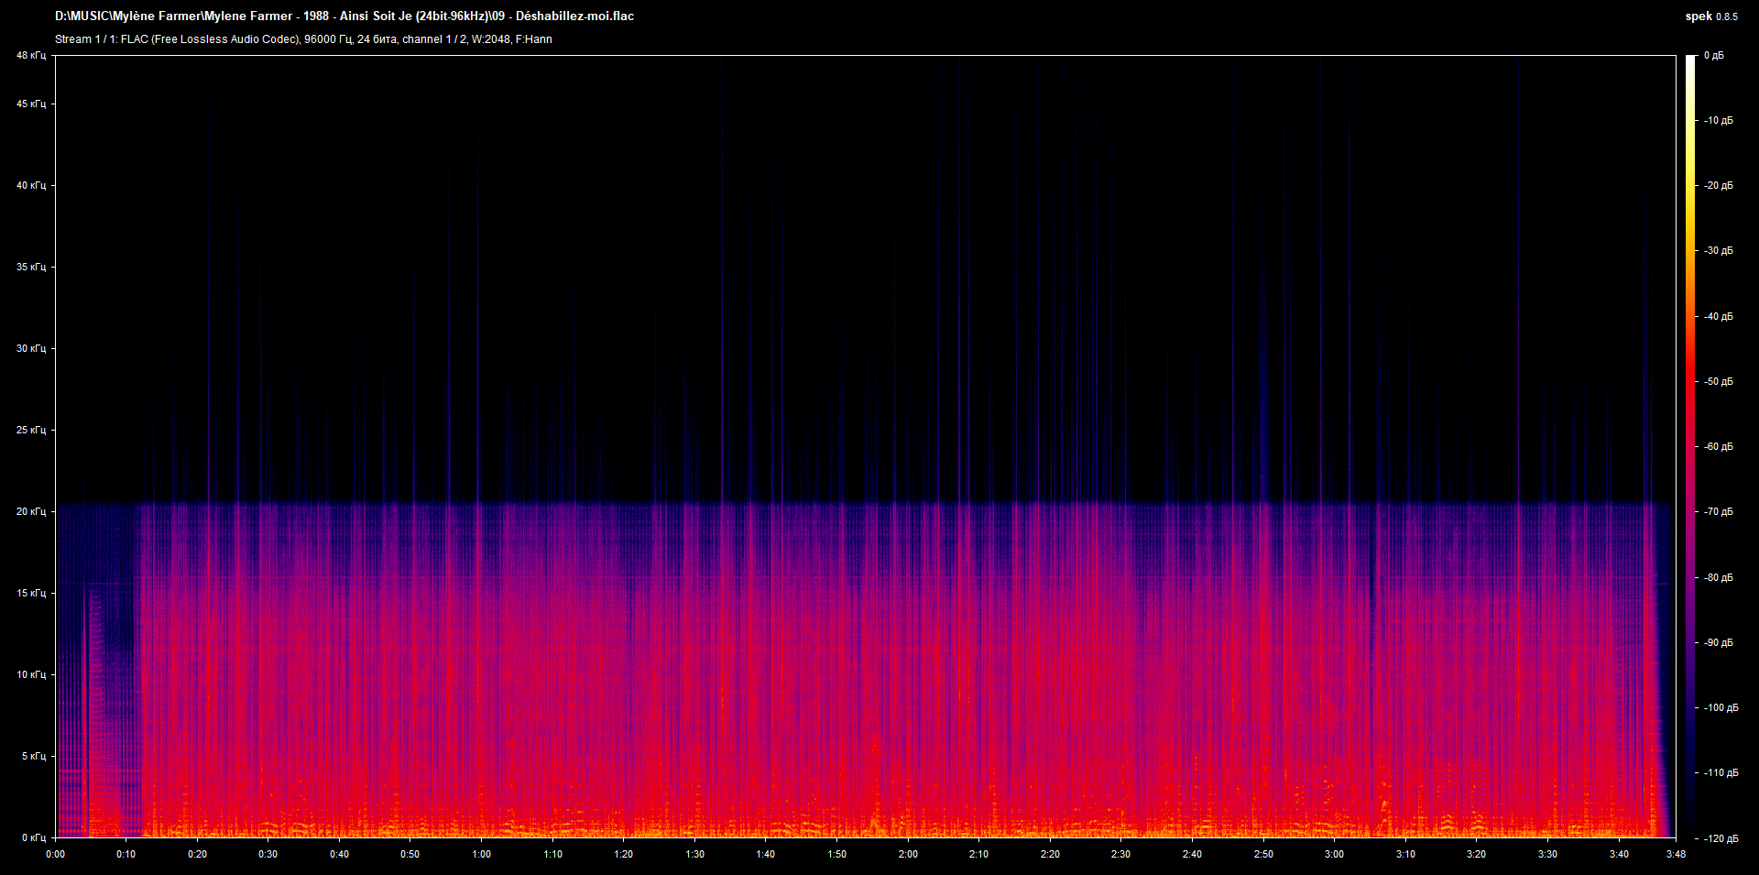Click the -90 дБ label on the scale
The width and height of the screenshot is (1759, 875).
(x=1719, y=643)
